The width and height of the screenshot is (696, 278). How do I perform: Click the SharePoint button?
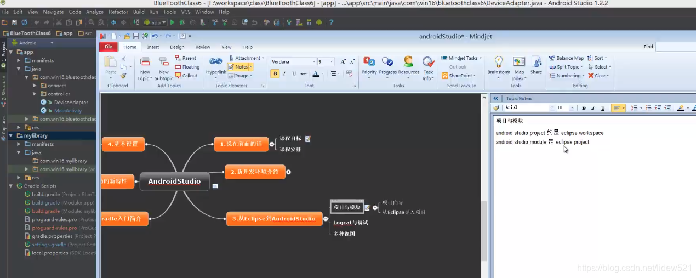click(x=458, y=76)
